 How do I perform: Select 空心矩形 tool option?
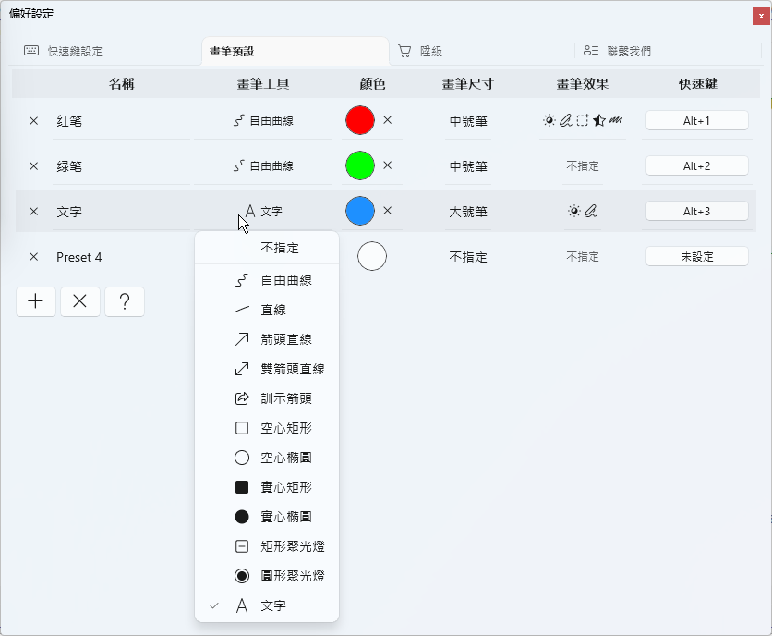(x=267, y=428)
